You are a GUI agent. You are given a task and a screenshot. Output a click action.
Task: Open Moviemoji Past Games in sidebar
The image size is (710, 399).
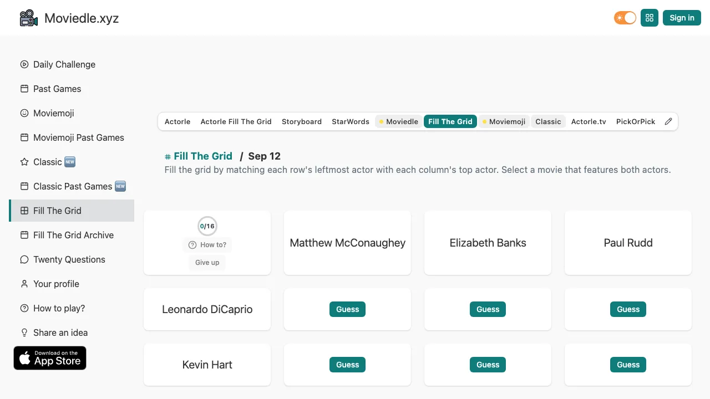point(72,137)
